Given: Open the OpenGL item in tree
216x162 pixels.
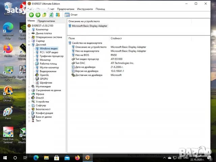Looking at the screenshot, I should click(44, 75).
